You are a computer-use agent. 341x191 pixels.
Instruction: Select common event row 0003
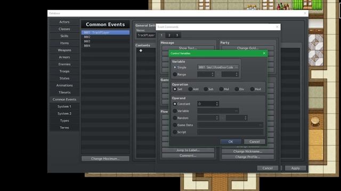(x=105, y=41)
